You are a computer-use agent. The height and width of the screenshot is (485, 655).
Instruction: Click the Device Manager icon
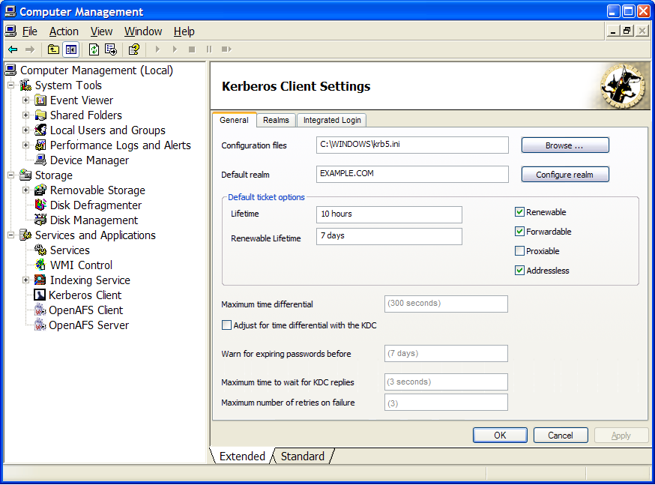pyautogui.click(x=40, y=160)
